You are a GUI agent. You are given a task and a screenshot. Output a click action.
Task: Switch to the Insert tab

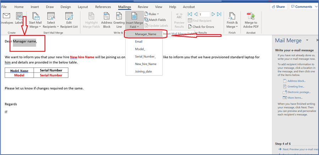coord(35,7)
